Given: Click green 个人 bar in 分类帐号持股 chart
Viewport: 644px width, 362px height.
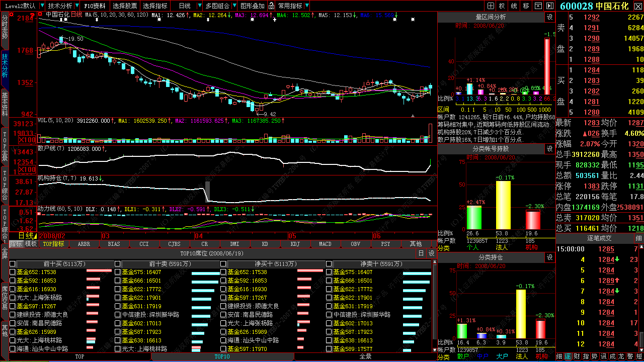Looking at the screenshot, I should coord(474,217).
